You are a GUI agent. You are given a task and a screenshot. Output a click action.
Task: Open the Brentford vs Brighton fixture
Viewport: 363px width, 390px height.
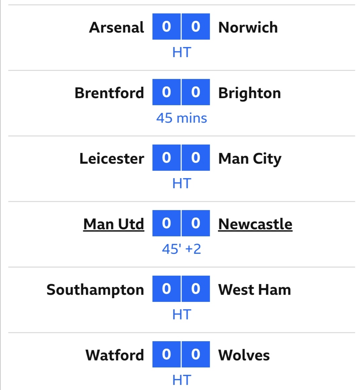click(182, 103)
